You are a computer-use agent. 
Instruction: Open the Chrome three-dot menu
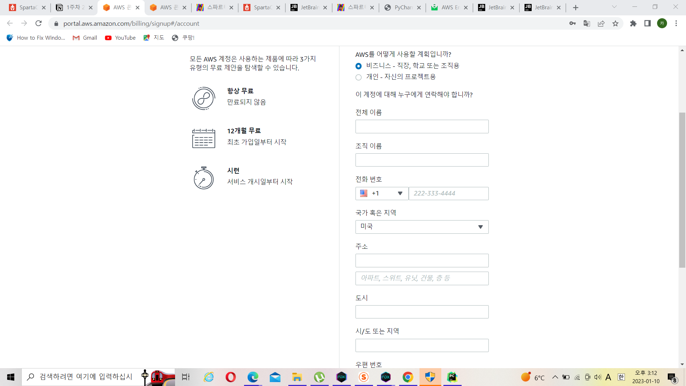[676, 23]
